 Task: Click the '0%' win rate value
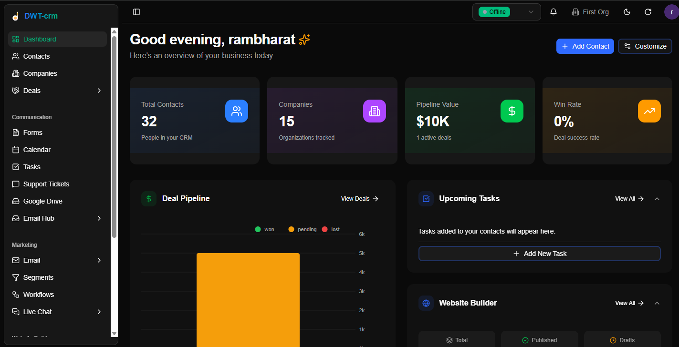564,122
